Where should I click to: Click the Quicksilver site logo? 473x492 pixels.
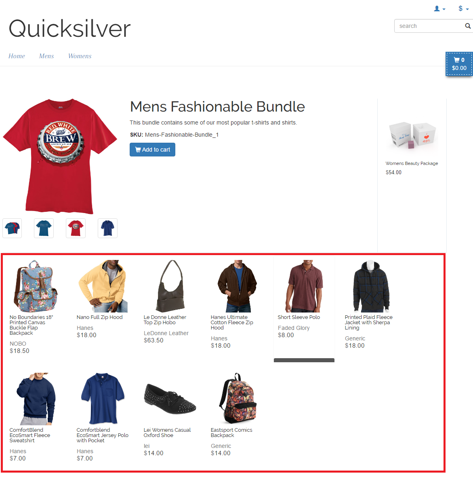pyautogui.click(x=69, y=29)
